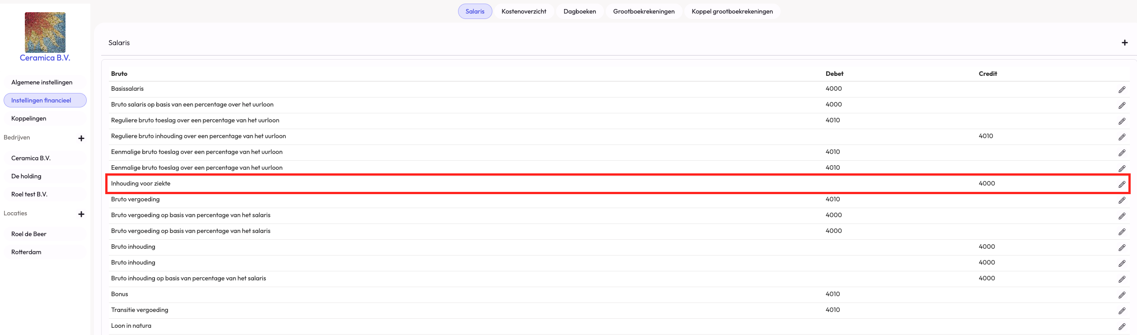Viewport: 1137px width, 335px height.
Task: Go to the Dagboeken tab
Action: click(x=580, y=11)
